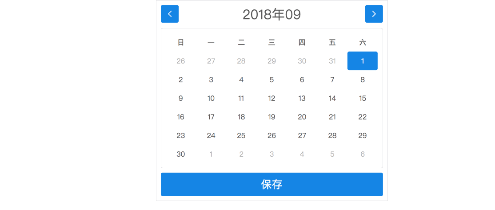Pick date 4 in second row
Viewport: 495px width, 210px height.
coord(241,80)
